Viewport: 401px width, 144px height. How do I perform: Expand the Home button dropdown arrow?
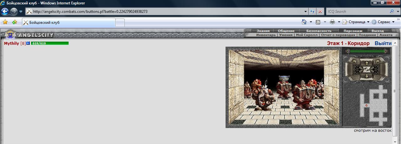click(311, 22)
